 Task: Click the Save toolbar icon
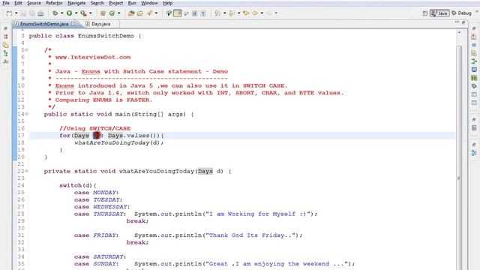coord(23,13)
